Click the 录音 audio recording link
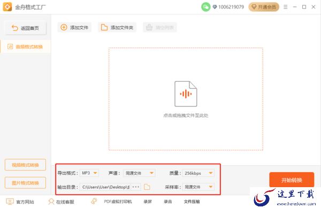The height and width of the screenshot is (208, 321). click(x=168, y=202)
